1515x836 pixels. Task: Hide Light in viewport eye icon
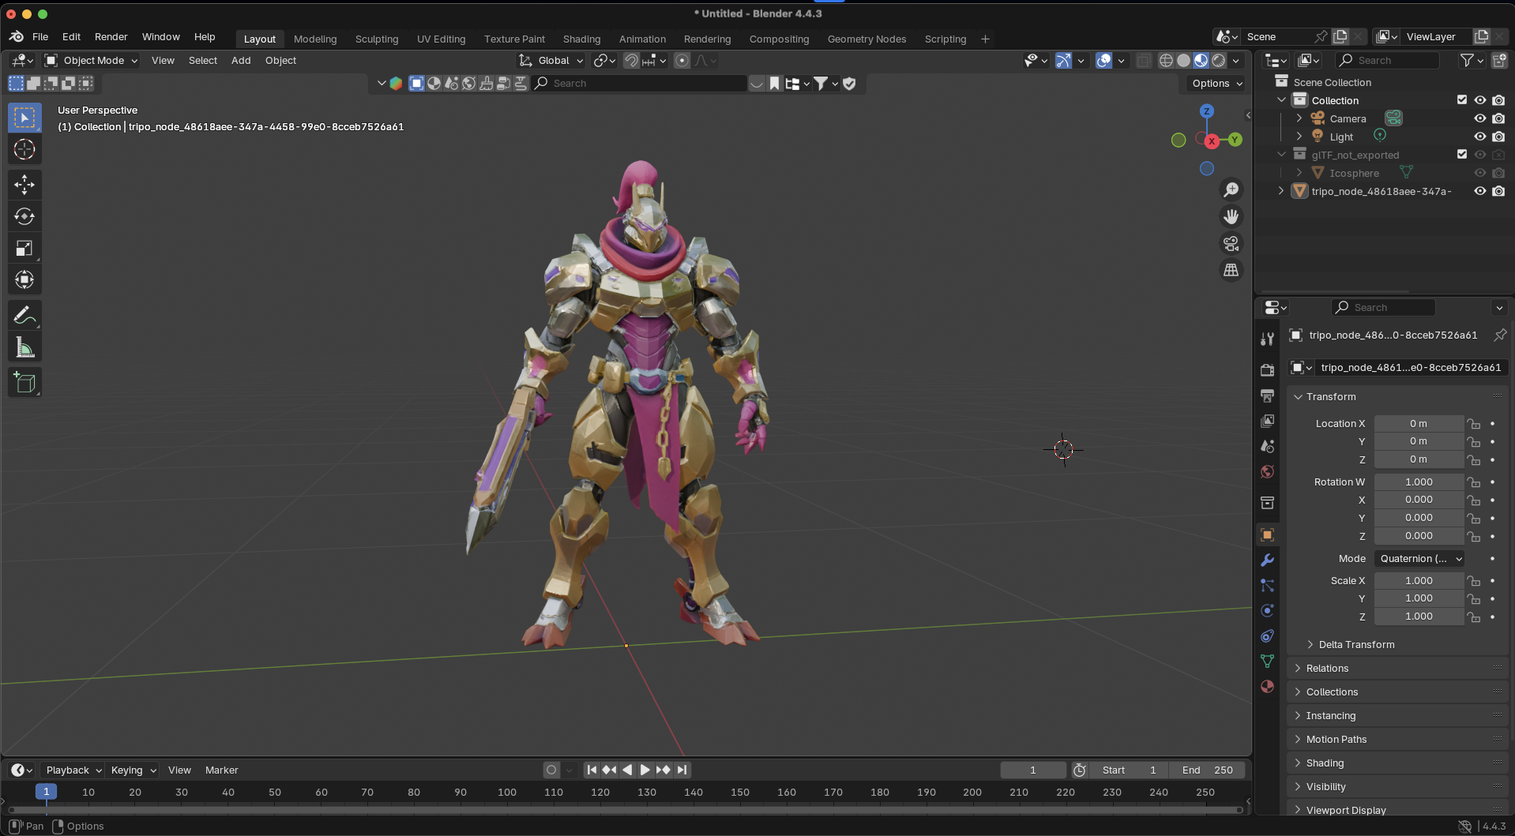click(x=1479, y=137)
